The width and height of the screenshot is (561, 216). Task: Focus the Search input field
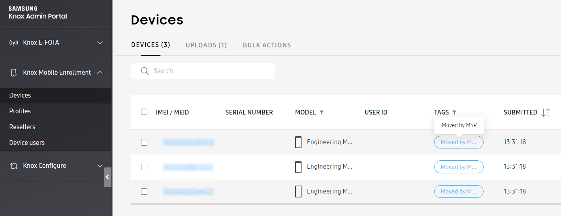point(203,71)
